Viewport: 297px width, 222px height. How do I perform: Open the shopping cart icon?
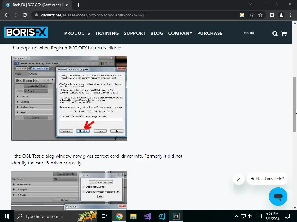click(284, 34)
